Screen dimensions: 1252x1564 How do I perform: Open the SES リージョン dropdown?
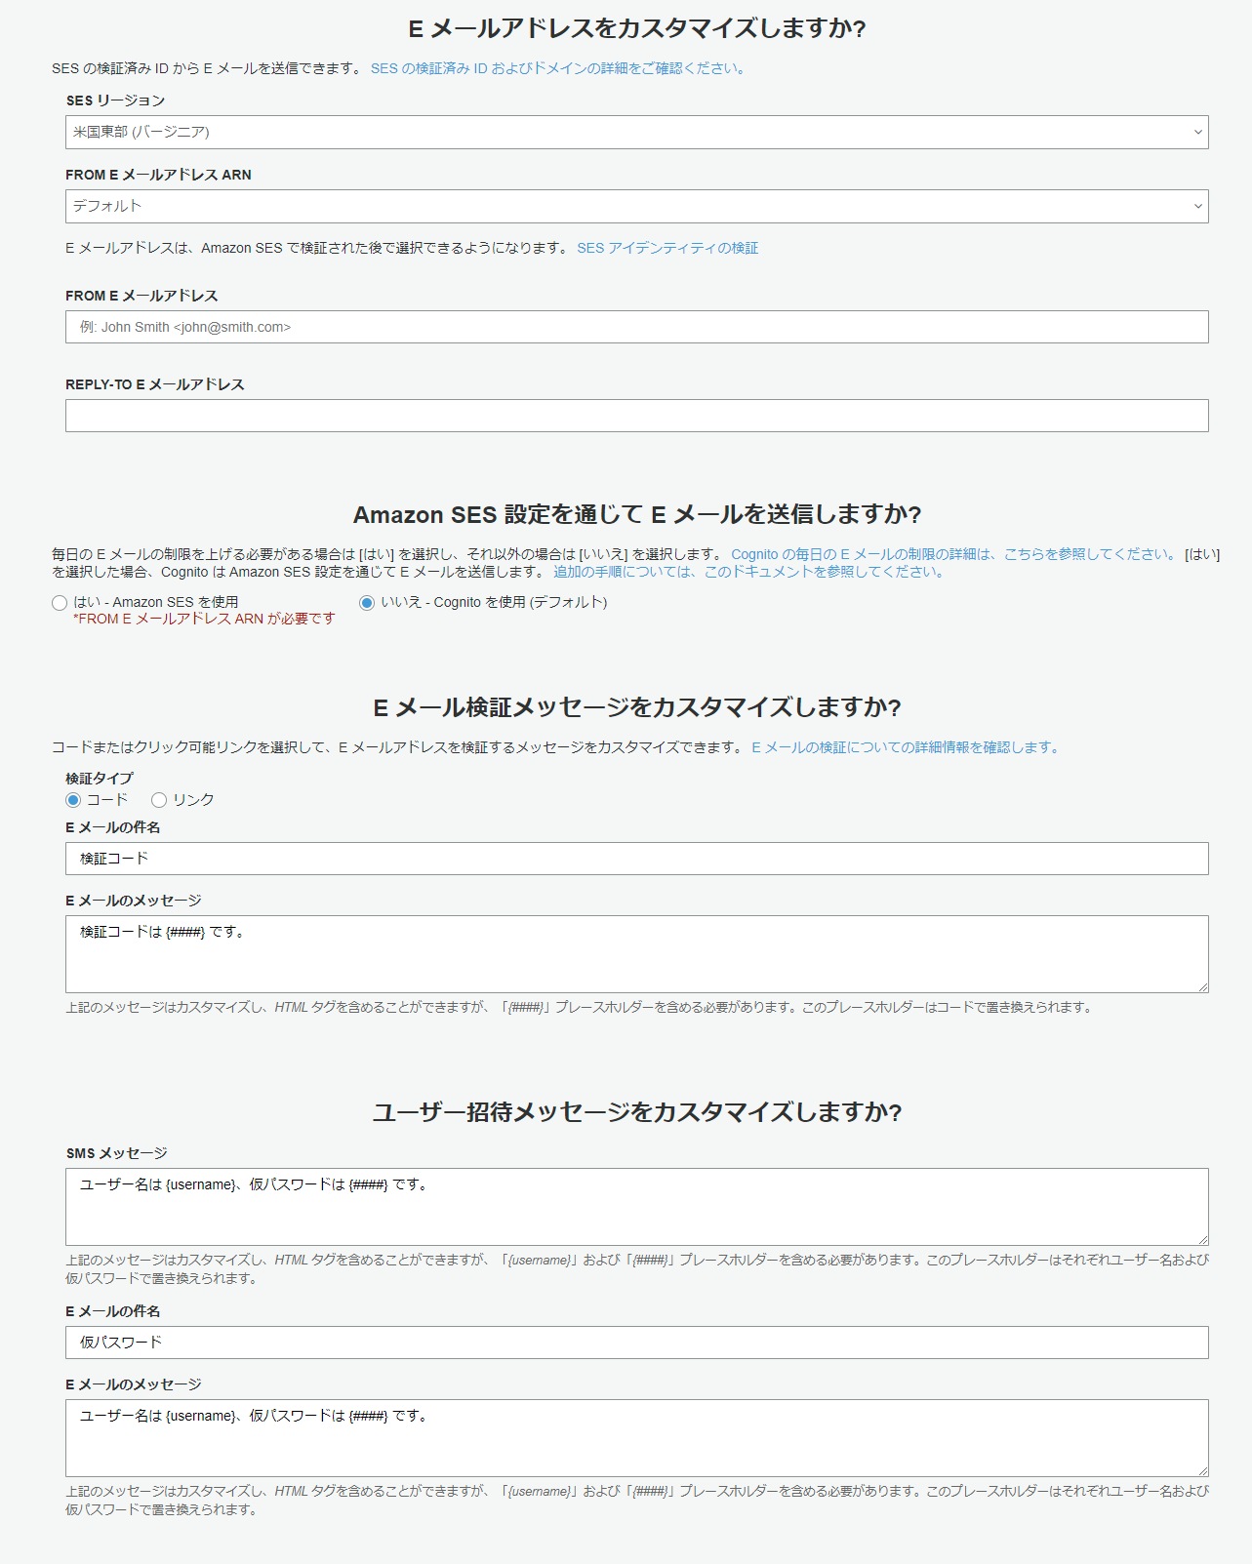tap(636, 133)
